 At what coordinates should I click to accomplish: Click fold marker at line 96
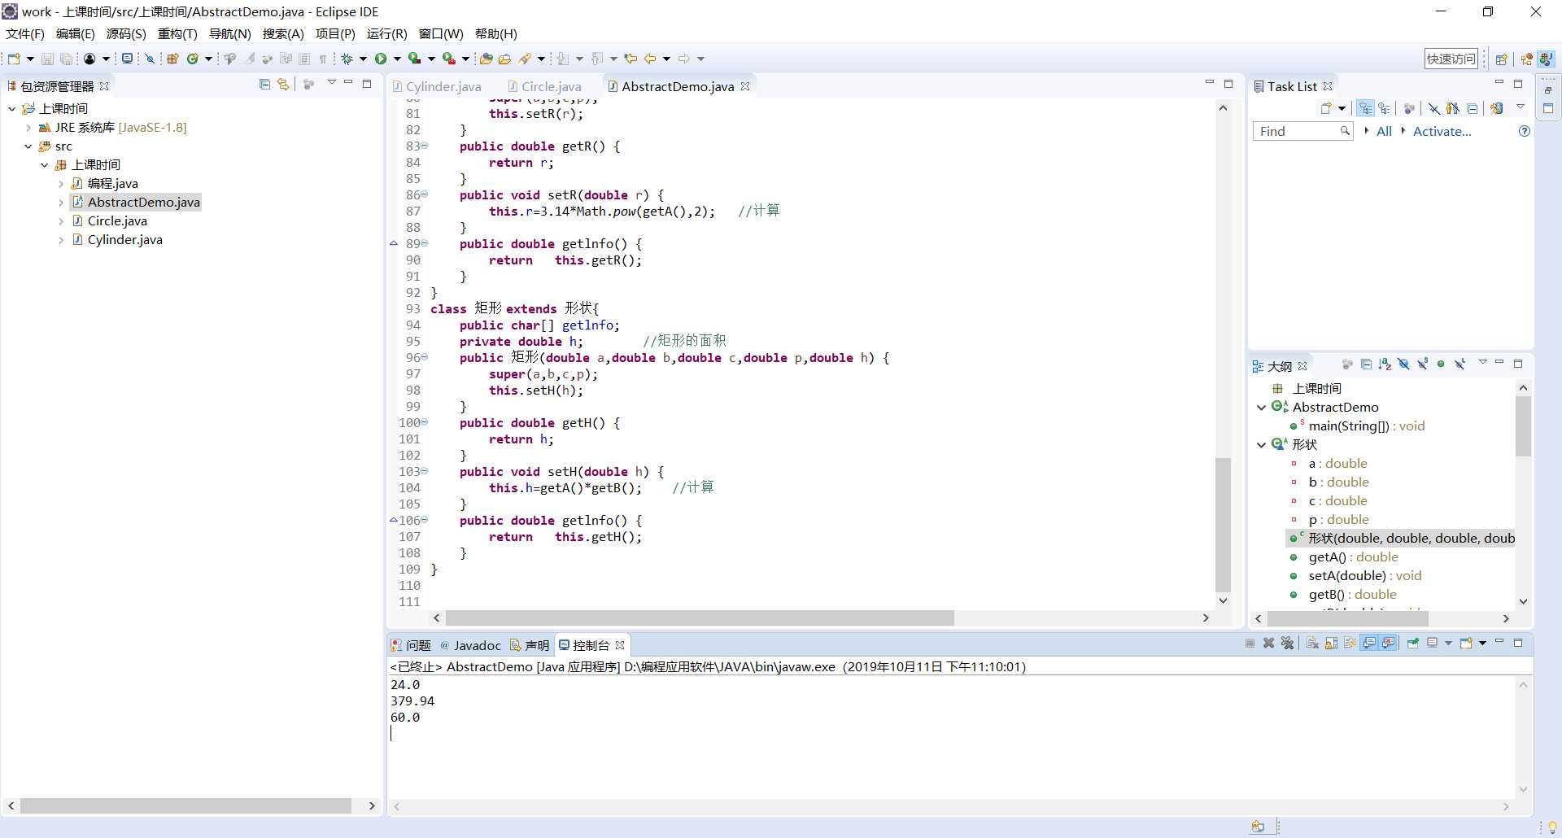[424, 357]
